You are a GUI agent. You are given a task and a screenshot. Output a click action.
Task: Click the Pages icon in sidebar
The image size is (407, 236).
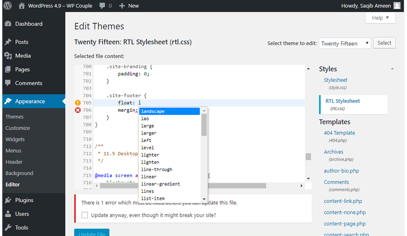[8, 69]
